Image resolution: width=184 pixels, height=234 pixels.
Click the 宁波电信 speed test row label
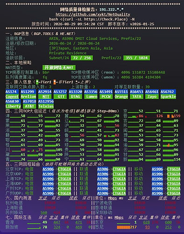pyautogui.click(x=104, y=203)
